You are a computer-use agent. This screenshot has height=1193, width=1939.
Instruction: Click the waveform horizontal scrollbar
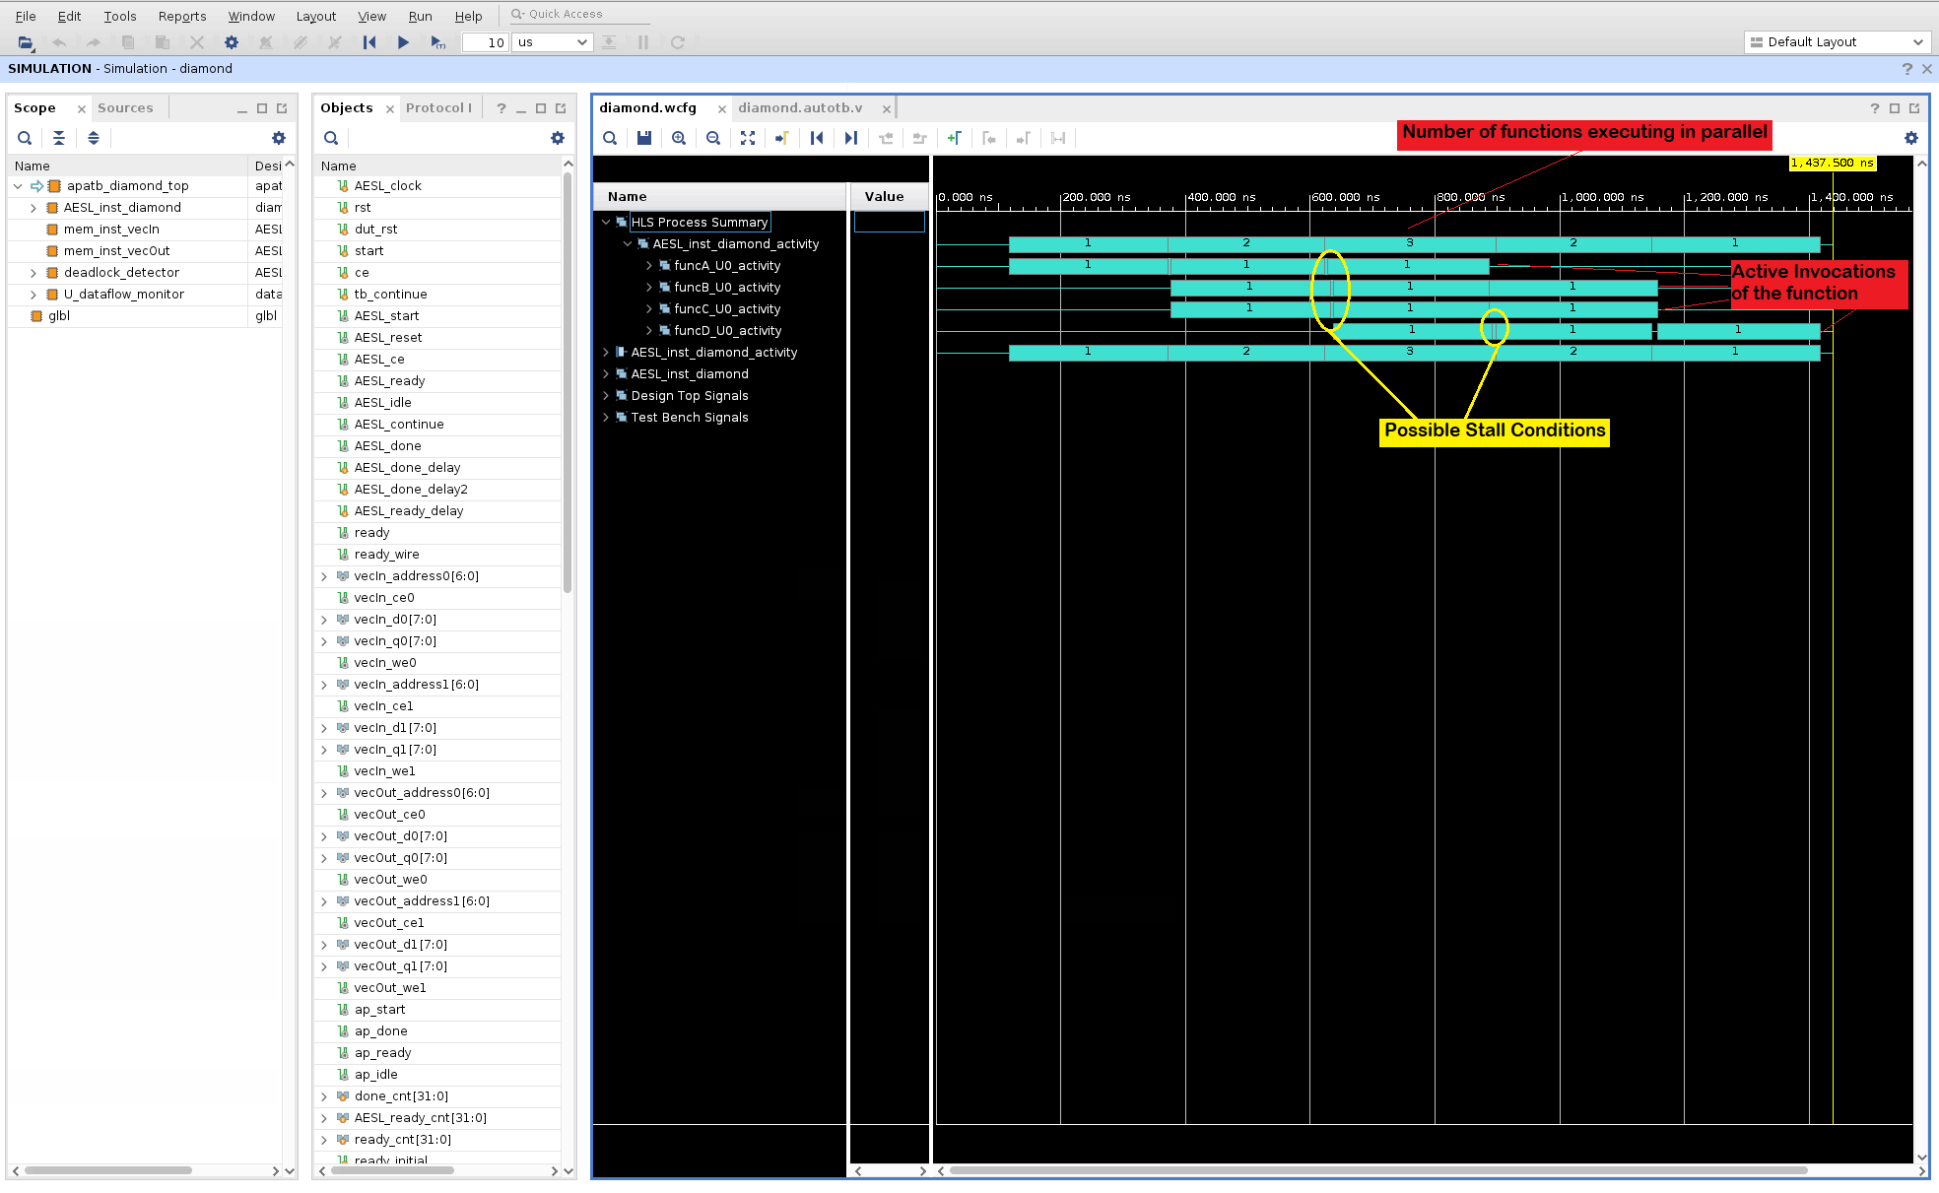[1378, 1170]
